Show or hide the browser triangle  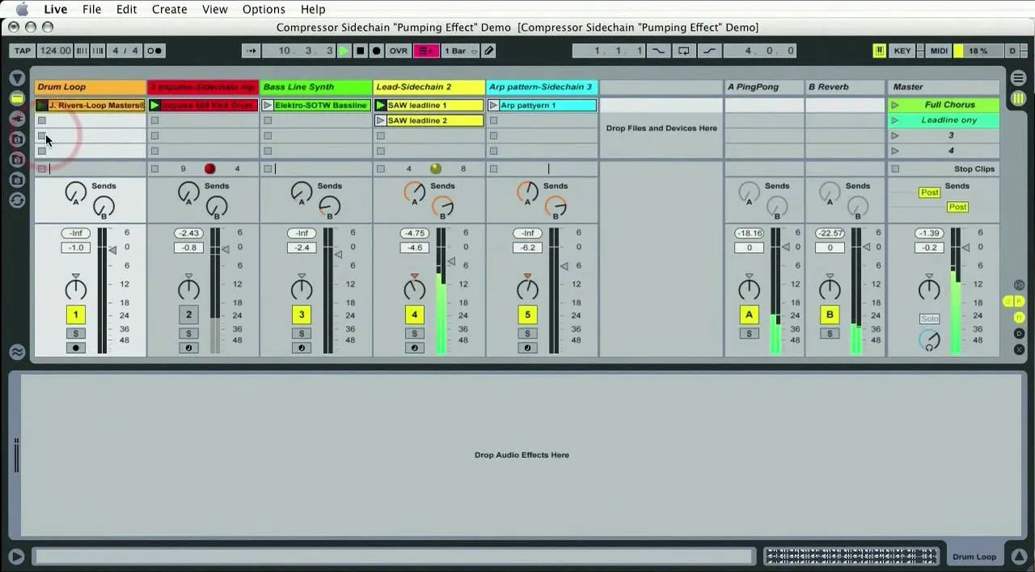(x=17, y=78)
